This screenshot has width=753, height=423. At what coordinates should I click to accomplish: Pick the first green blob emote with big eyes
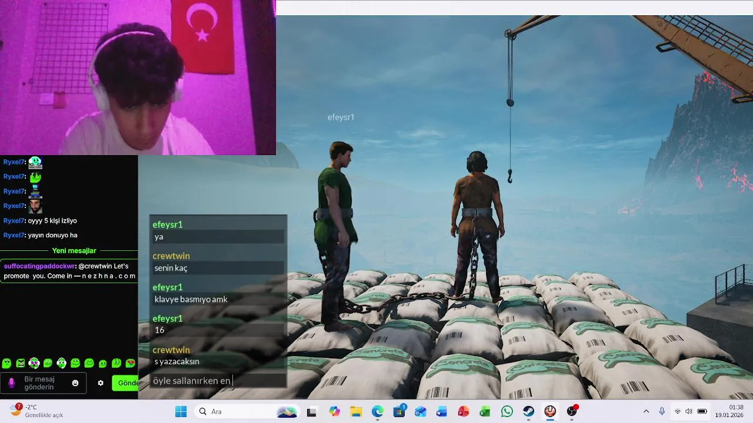pyautogui.click(x=6, y=363)
